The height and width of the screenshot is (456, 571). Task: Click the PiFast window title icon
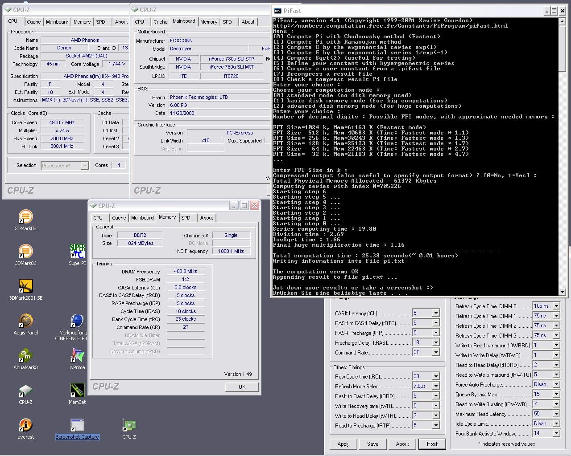click(x=278, y=11)
